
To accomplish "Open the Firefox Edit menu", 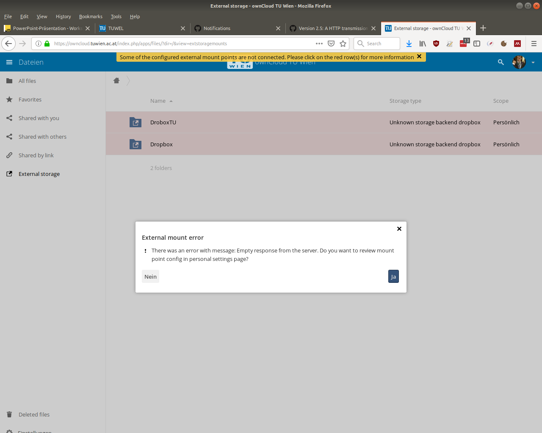I will [24, 16].
